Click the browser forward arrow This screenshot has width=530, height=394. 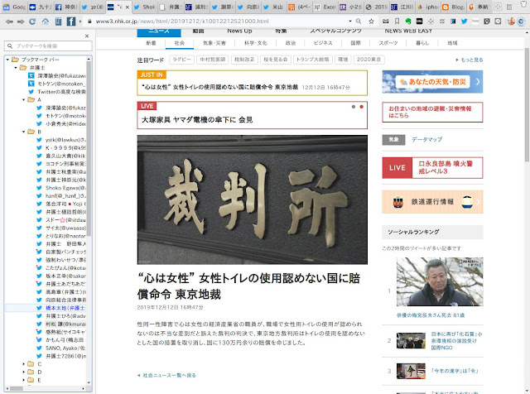pos(21,22)
